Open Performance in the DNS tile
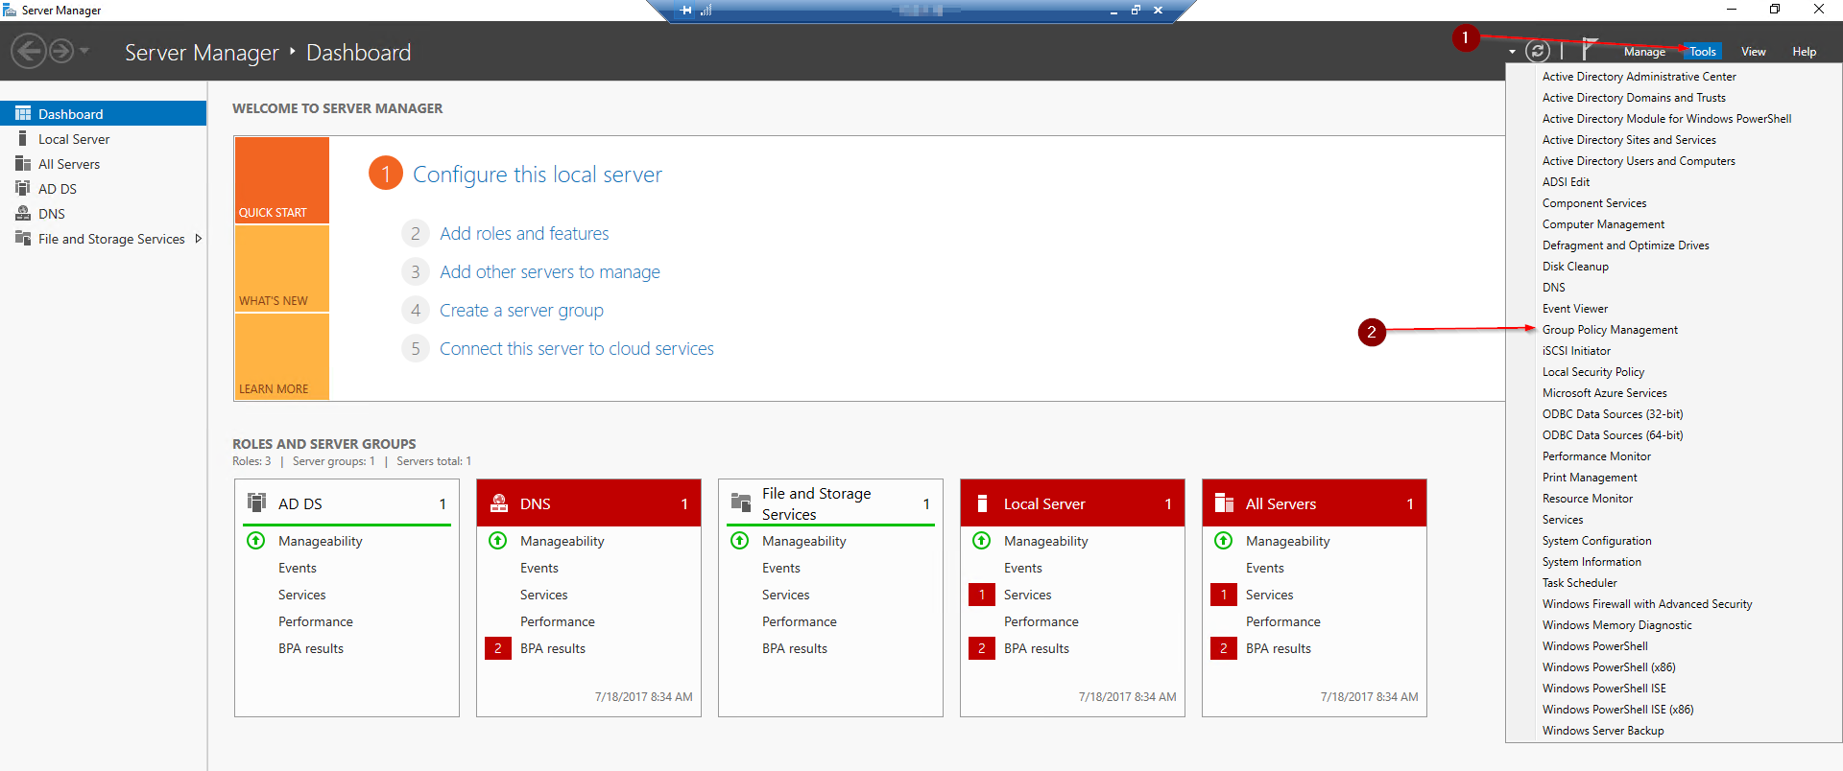 click(558, 621)
